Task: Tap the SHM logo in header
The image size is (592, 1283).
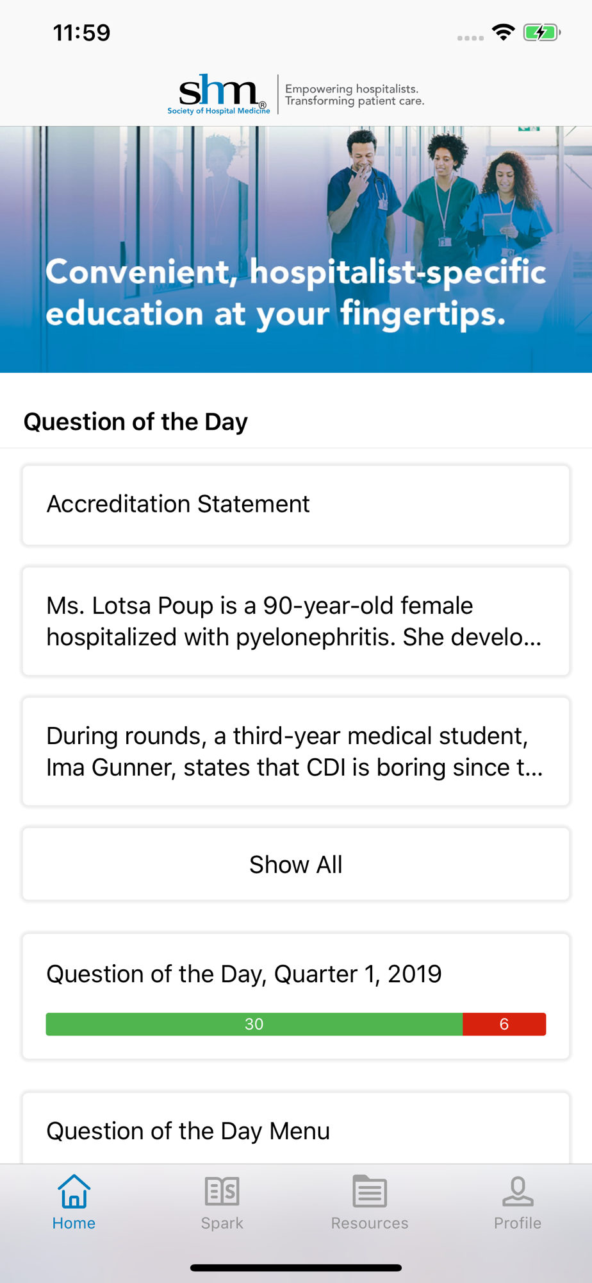Action: coord(218,94)
